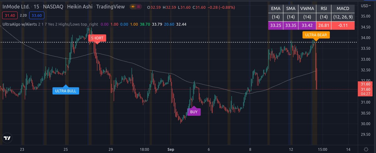Click the red 31.40 sell price box
376x153 pixels.
[x=10, y=16]
